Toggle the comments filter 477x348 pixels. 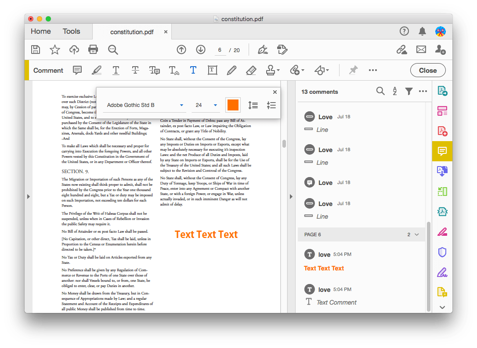[409, 92]
